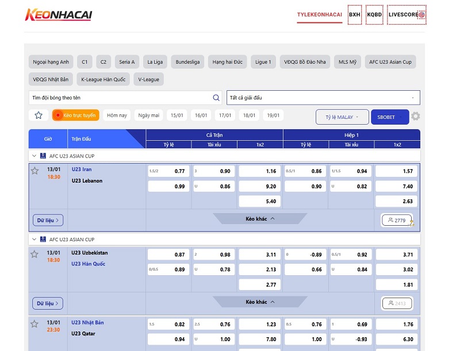Open the settings gear icon

coord(416,117)
